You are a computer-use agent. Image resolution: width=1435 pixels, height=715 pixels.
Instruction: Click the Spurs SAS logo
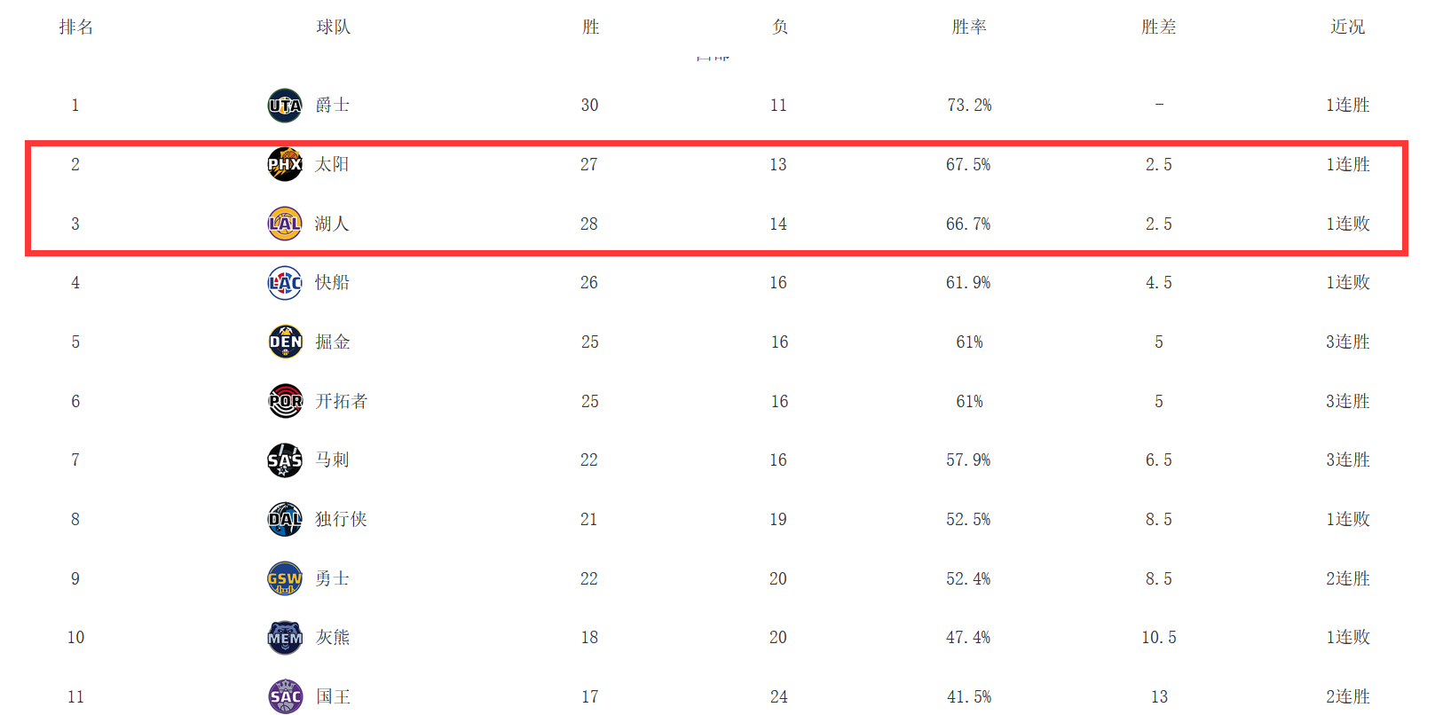pos(285,460)
